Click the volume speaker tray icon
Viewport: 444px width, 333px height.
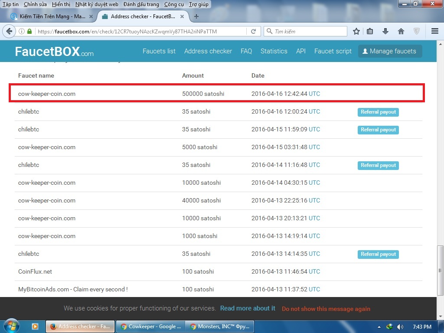[400, 327]
